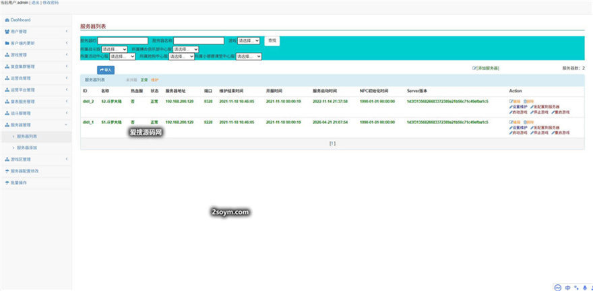Click the delete trash icon for dldl_1
Viewport: 593px width, 291px height.
click(526, 122)
